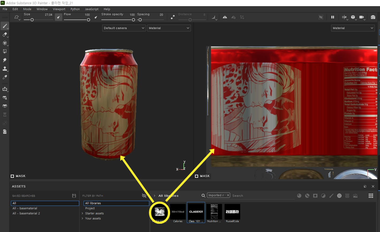Filter assets by materials sphere icon
The image size is (380, 232).
[x=299, y=196]
